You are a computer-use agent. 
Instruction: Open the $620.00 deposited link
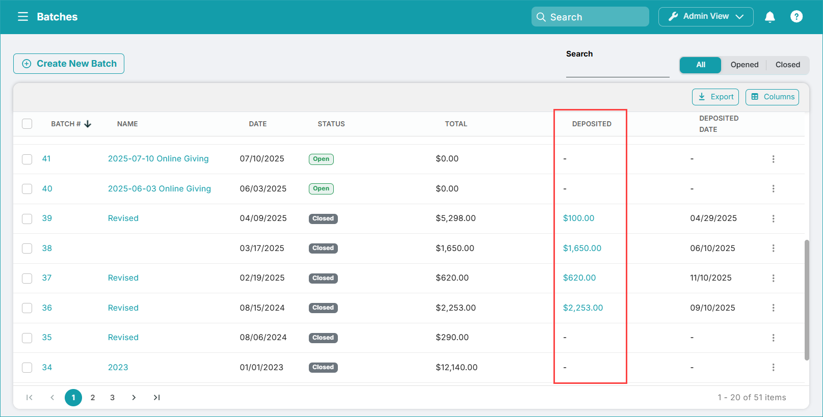click(x=579, y=278)
